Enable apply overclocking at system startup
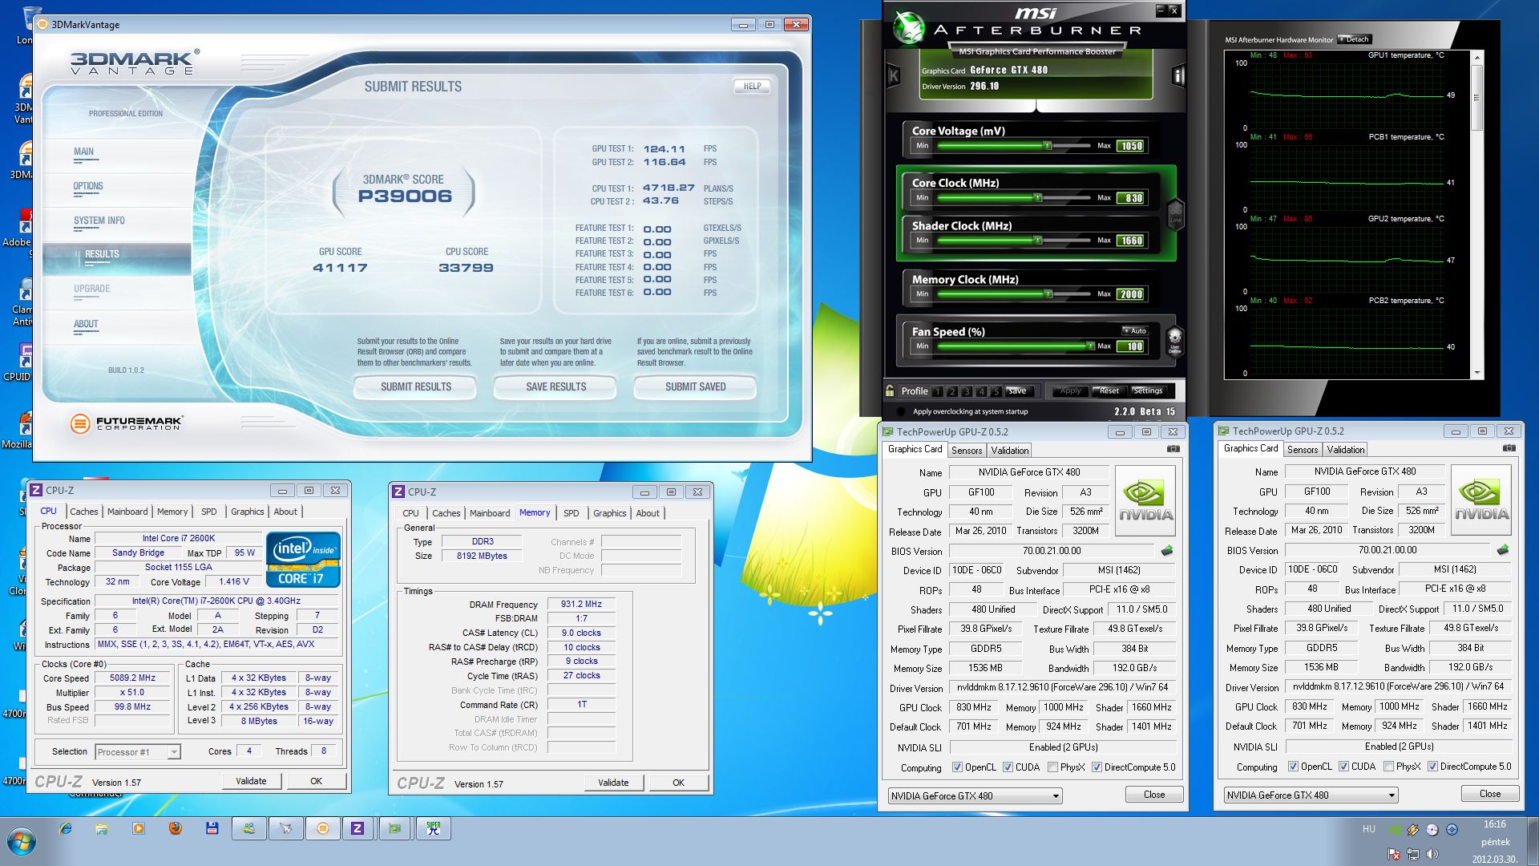 pyautogui.click(x=900, y=411)
